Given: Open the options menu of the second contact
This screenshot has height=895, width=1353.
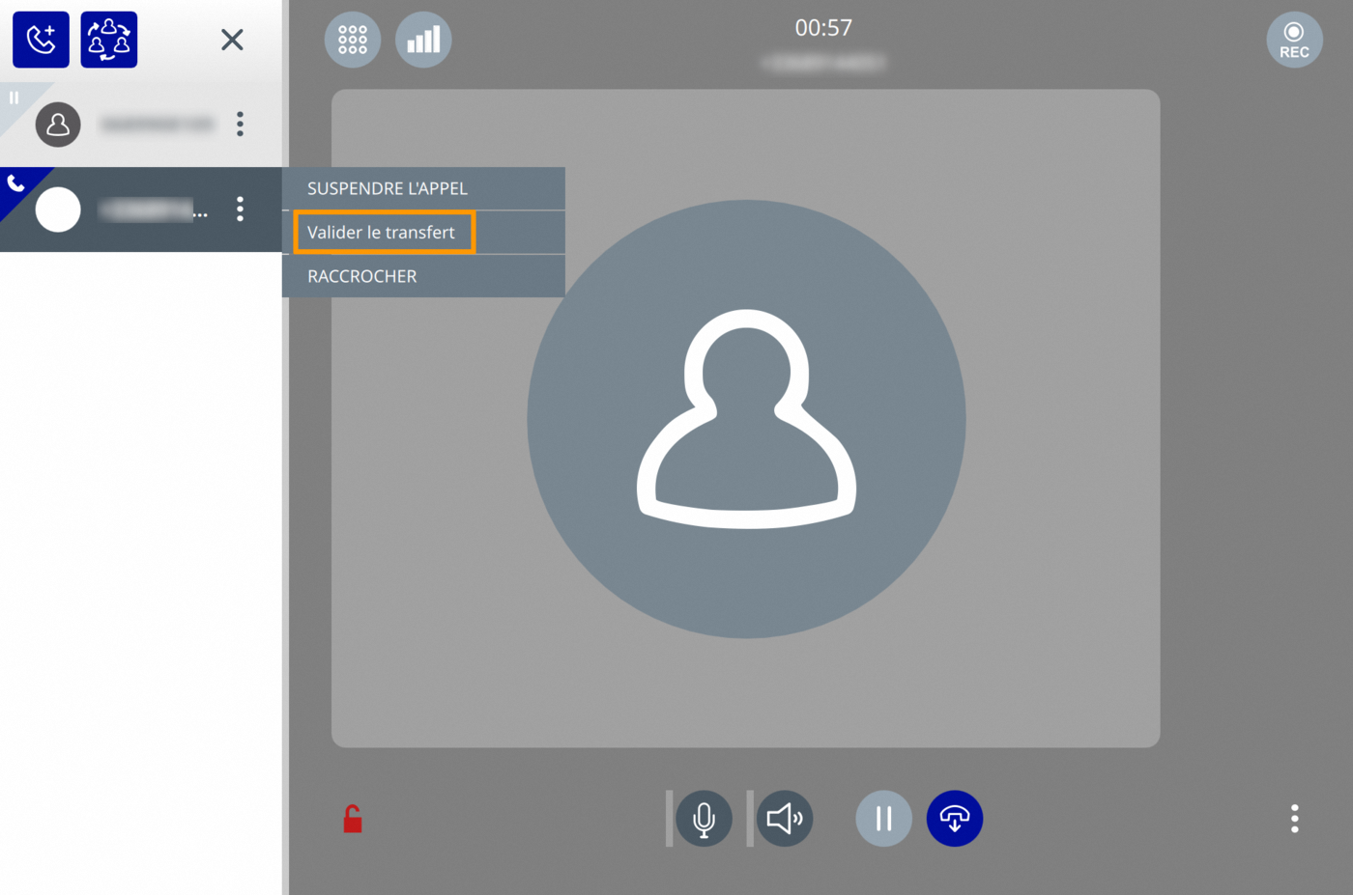Looking at the screenshot, I should pyautogui.click(x=239, y=210).
